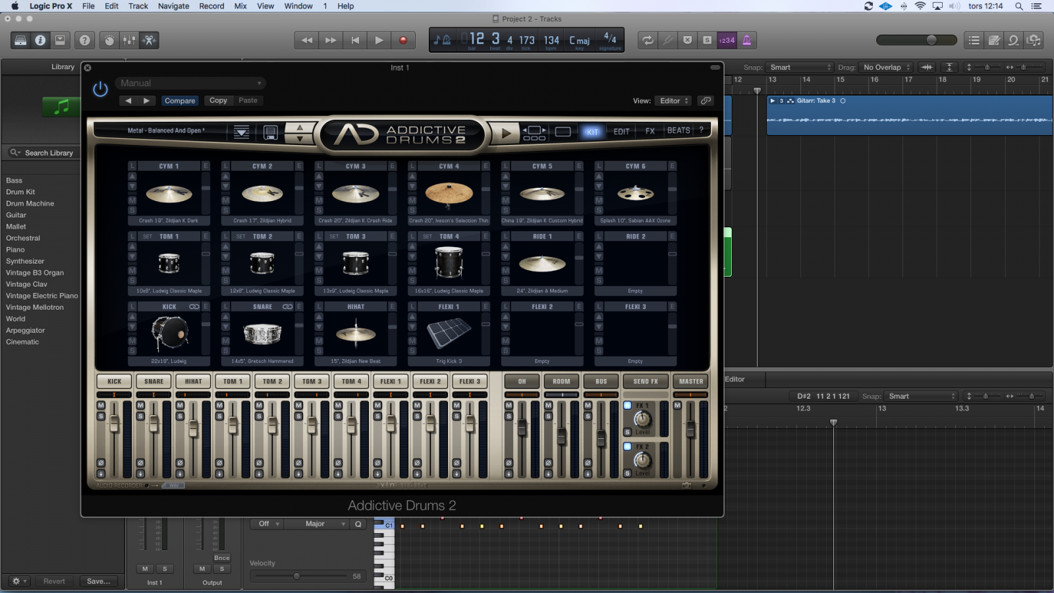Open the editor Snap Smart dropdown

tap(920, 396)
